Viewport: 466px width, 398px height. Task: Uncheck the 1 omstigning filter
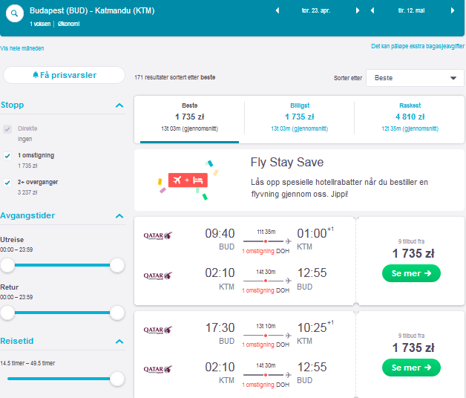pos(7,156)
